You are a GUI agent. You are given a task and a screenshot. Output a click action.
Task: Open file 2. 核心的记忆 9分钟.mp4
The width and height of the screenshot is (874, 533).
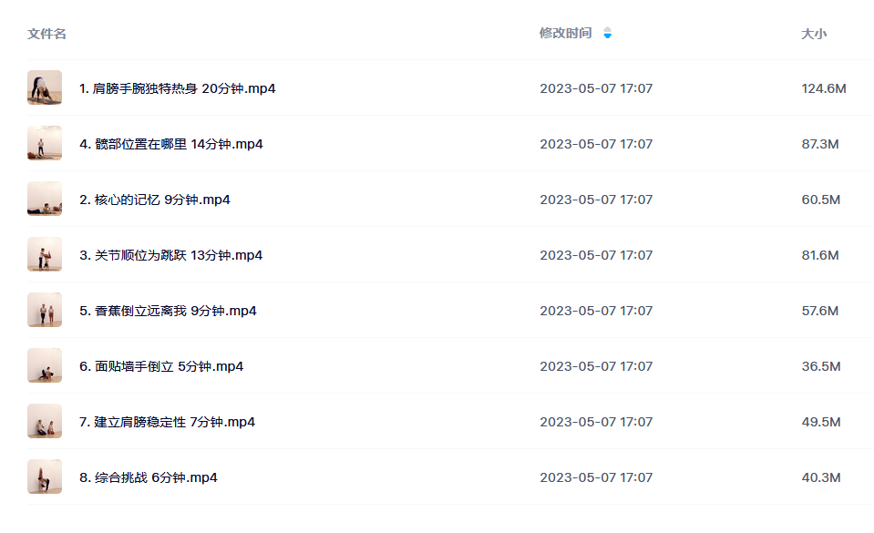[154, 200]
